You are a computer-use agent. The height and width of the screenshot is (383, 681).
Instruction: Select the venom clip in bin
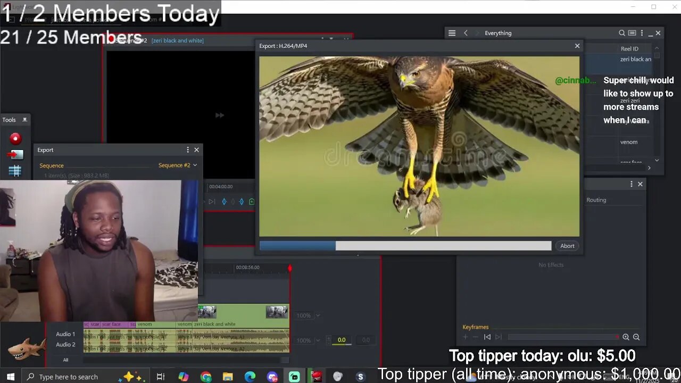628,142
